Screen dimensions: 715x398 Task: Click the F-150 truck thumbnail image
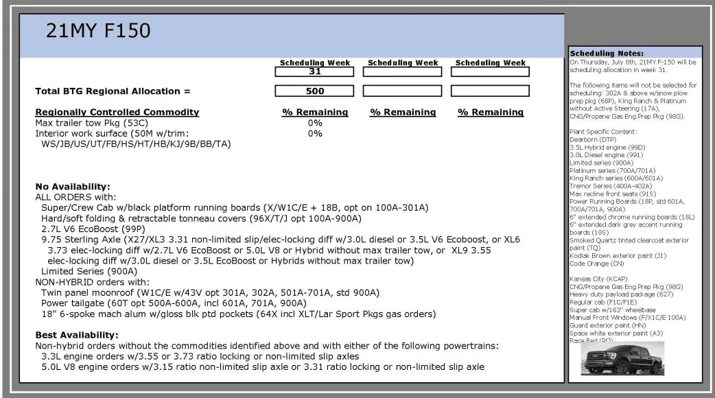(622, 358)
